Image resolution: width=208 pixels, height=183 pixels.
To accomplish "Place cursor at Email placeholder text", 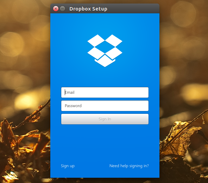I will 70,92.
